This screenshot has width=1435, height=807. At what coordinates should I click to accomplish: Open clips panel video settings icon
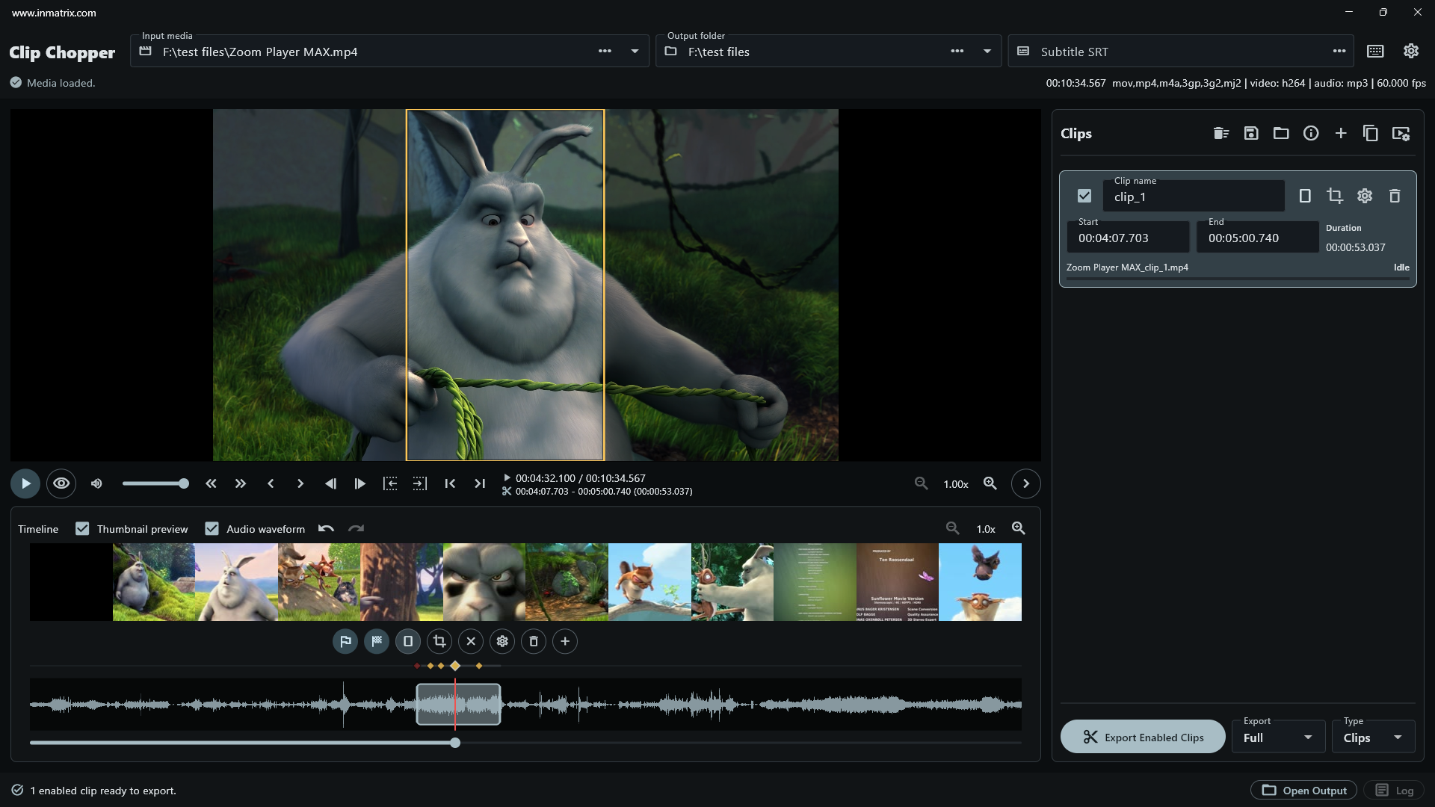pos(1401,133)
